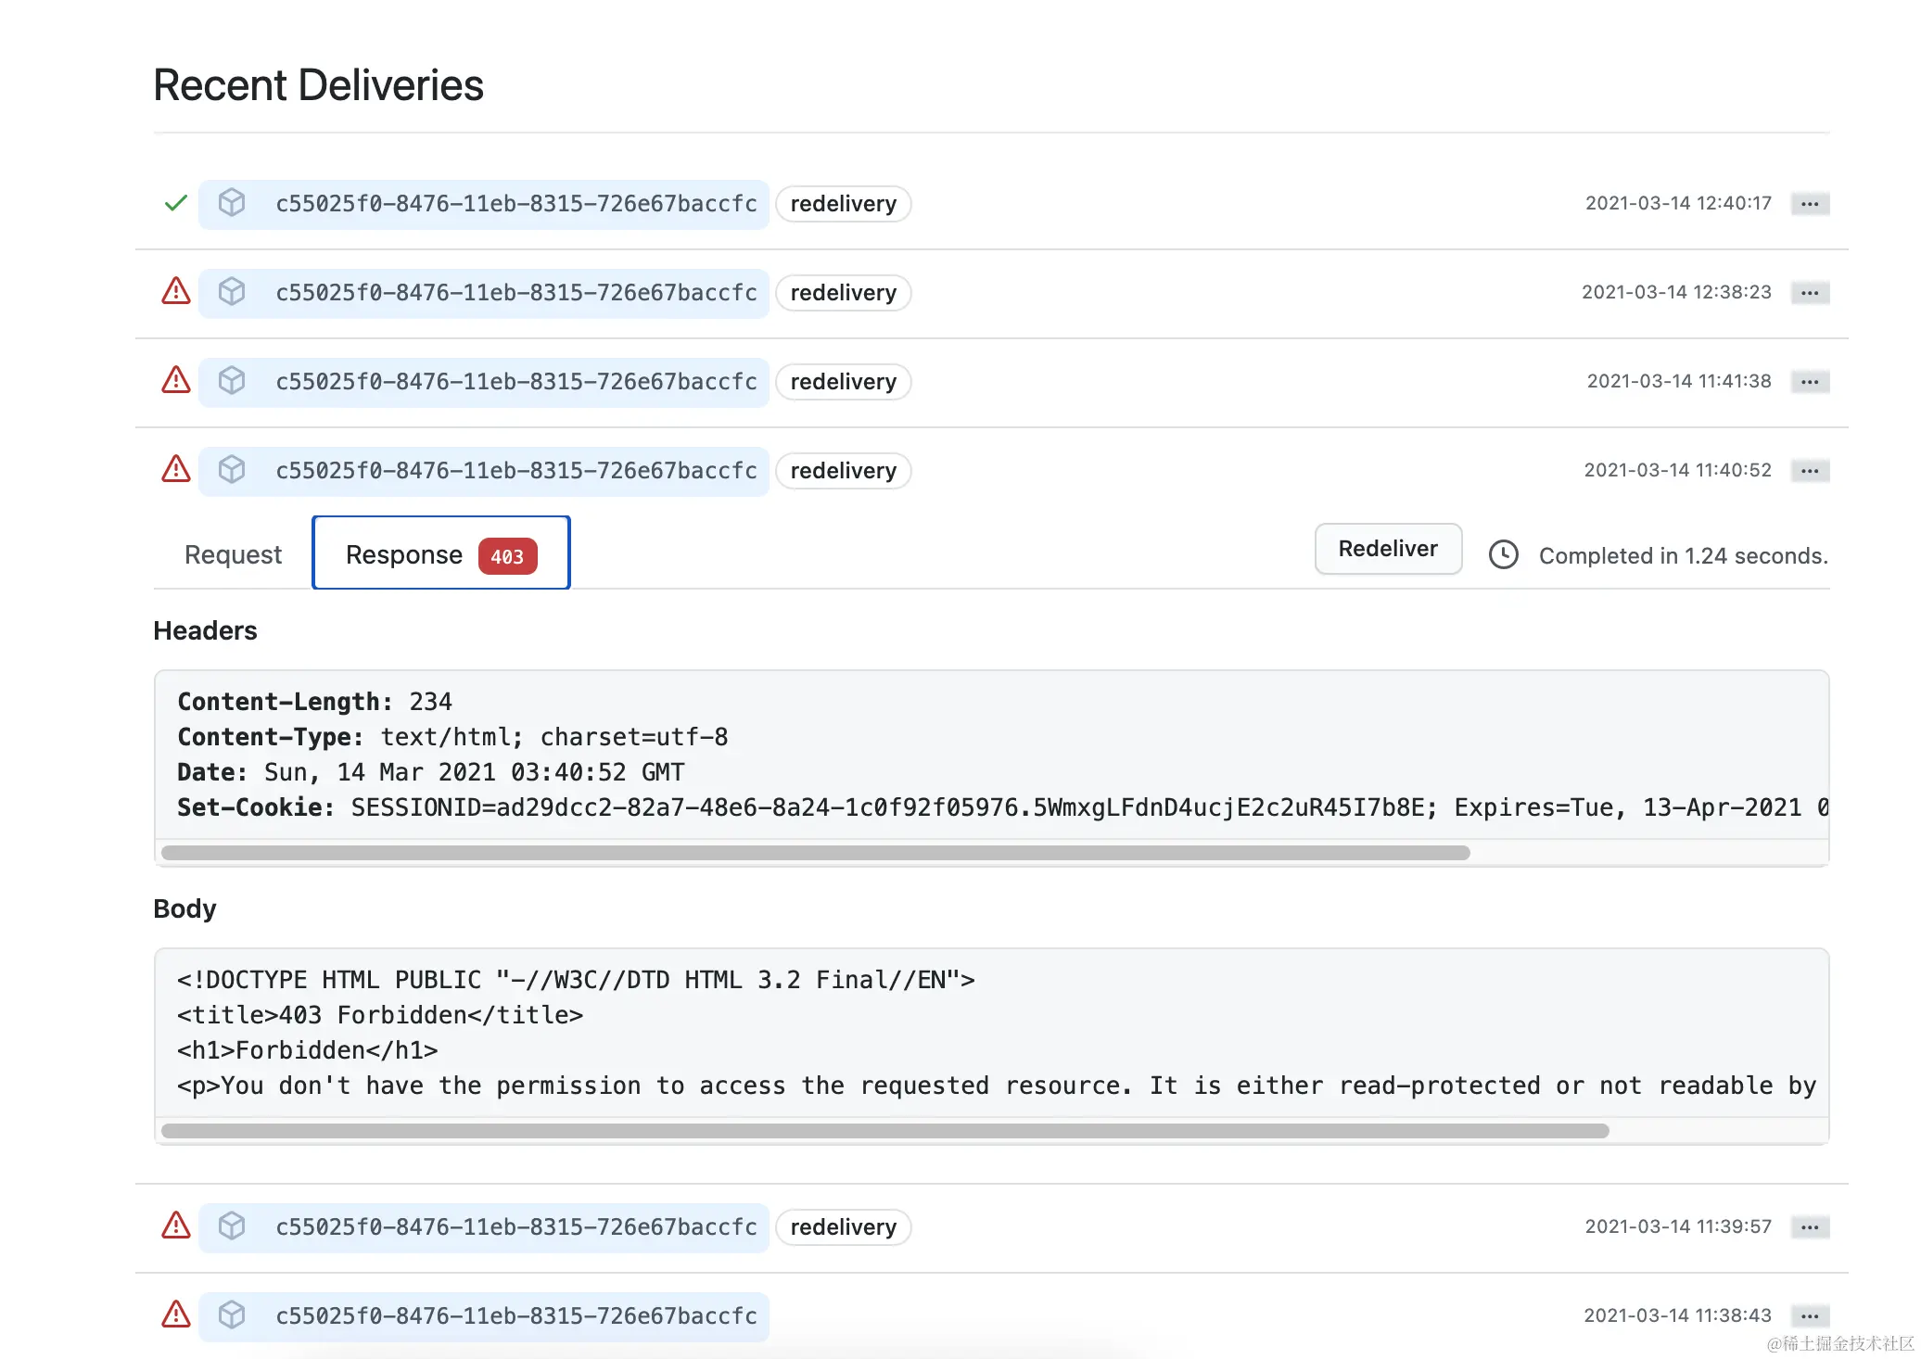Viewport: 1921px width, 1359px height.
Task: Collapse the expanded 11:40:52 delivery row
Action: pos(515,471)
